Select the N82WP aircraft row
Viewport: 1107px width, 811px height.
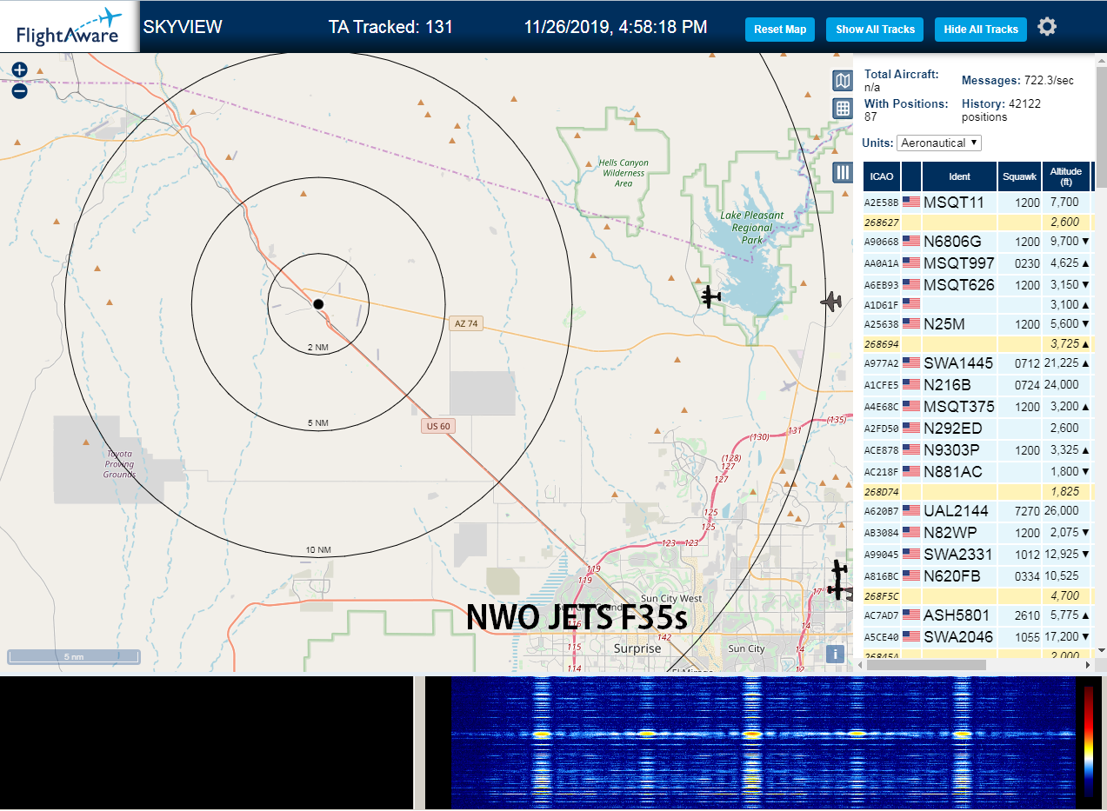point(977,532)
